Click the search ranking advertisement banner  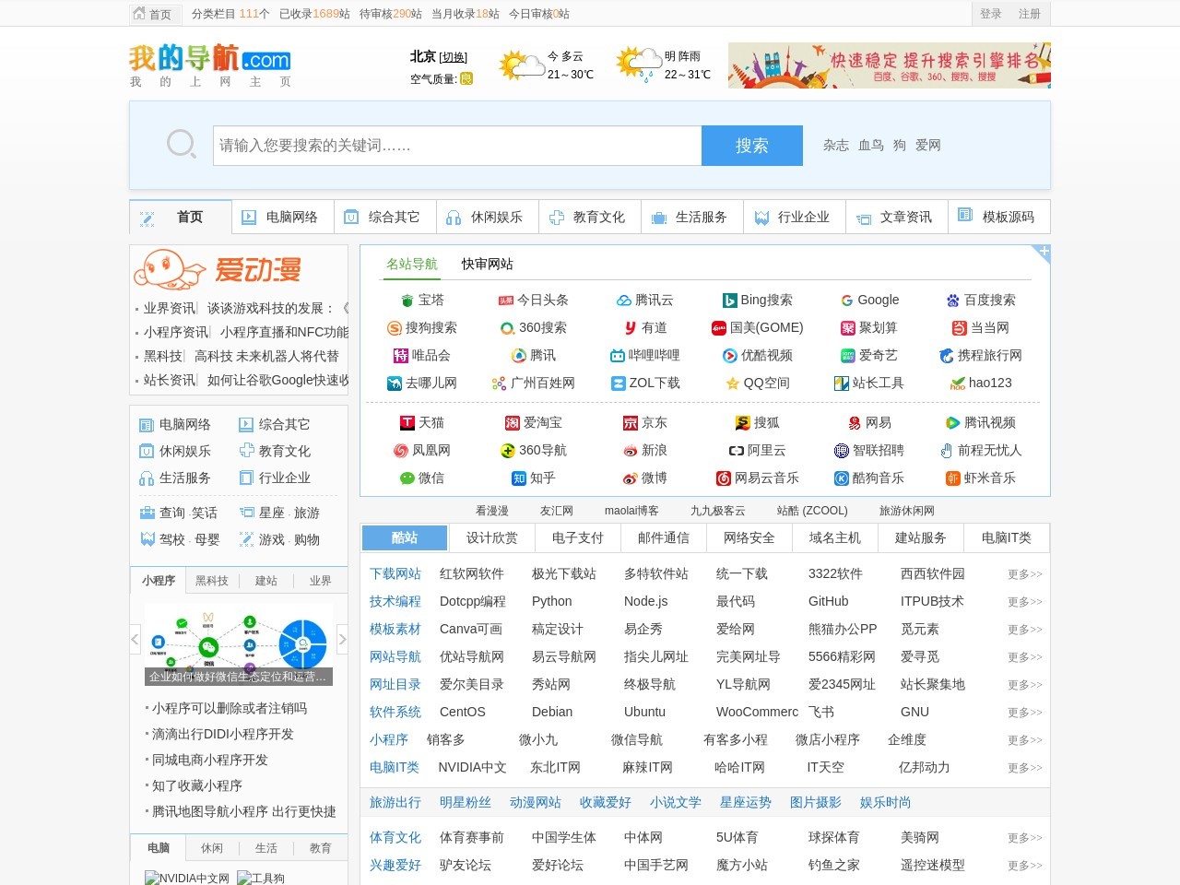(x=889, y=65)
